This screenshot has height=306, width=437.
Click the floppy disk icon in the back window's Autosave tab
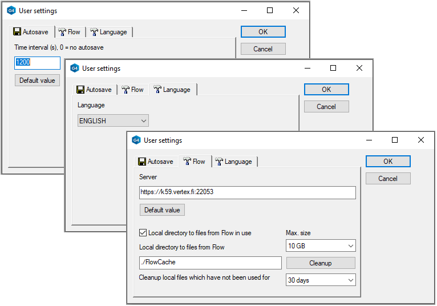[17, 32]
